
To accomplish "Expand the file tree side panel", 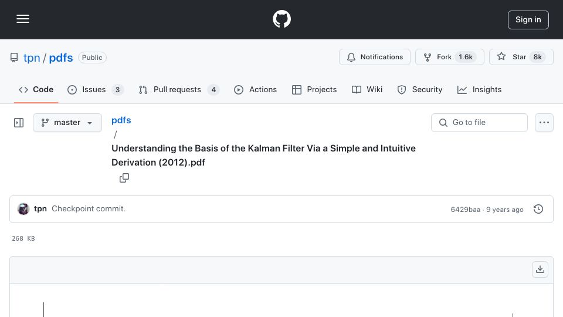I will [x=19, y=123].
